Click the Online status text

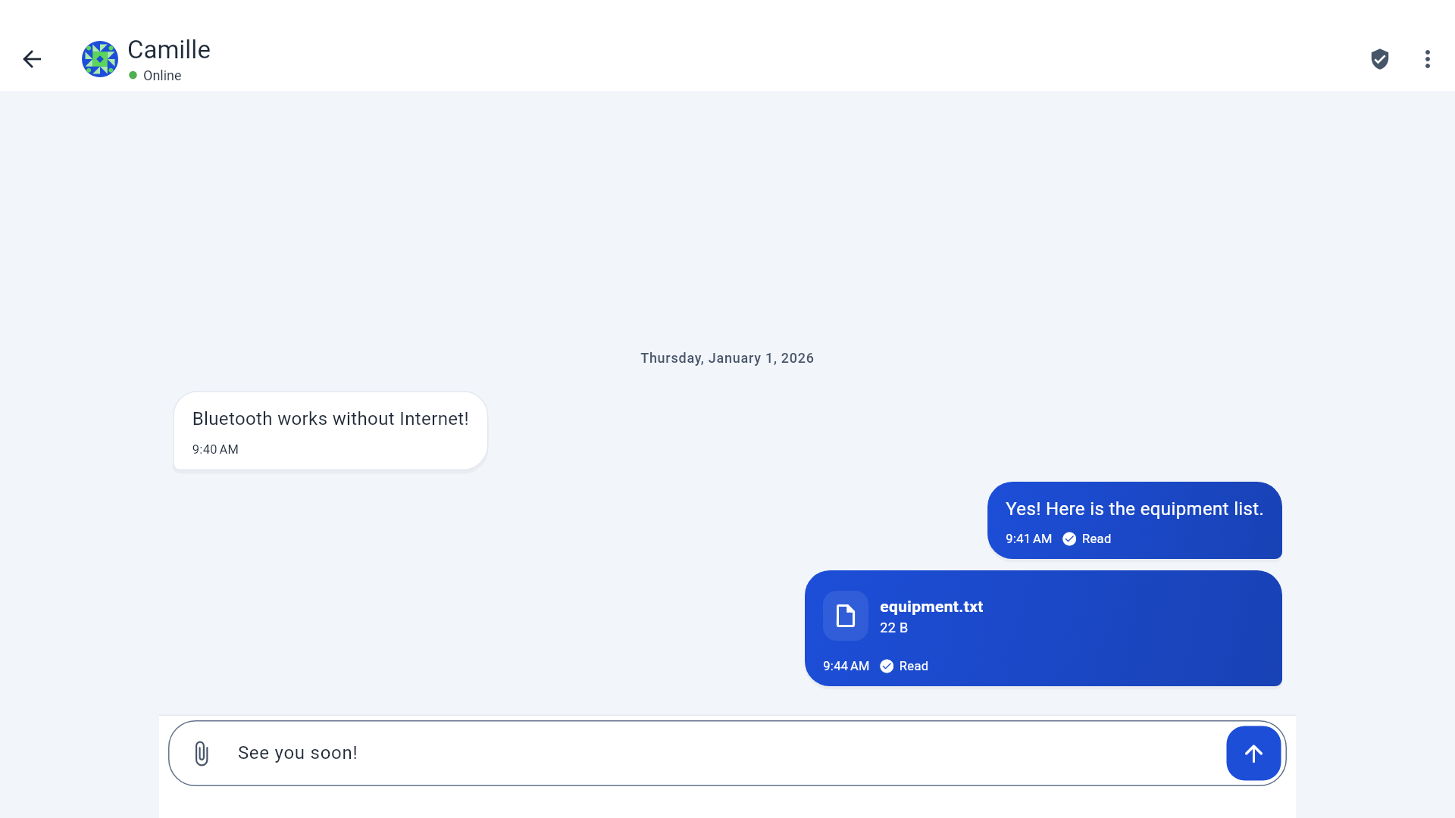(162, 76)
